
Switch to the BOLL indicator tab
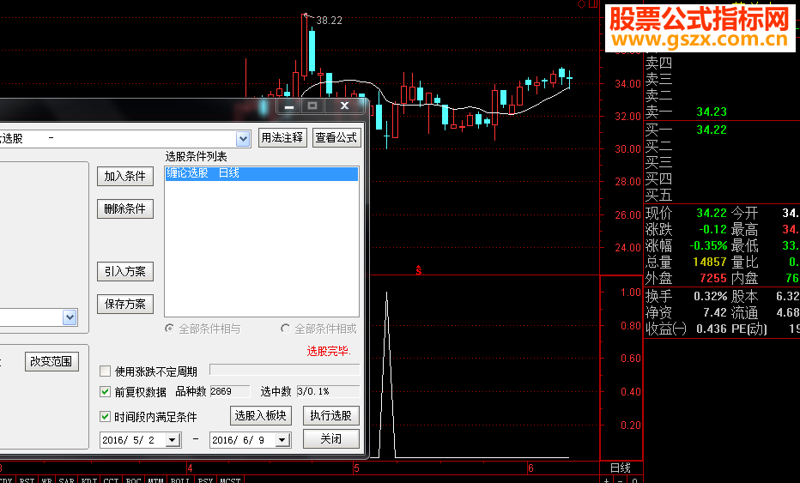180,480
